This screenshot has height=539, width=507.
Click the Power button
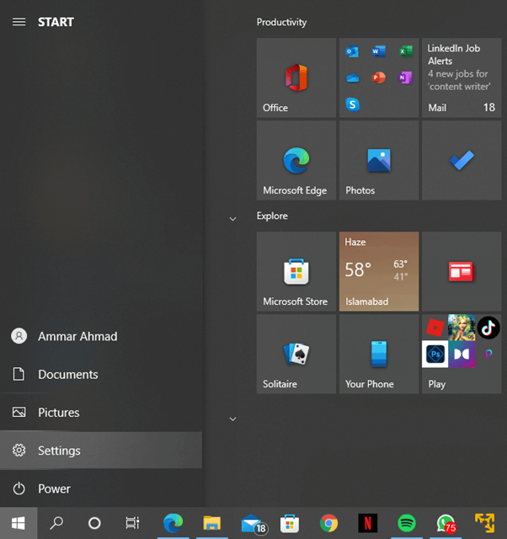pos(54,488)
